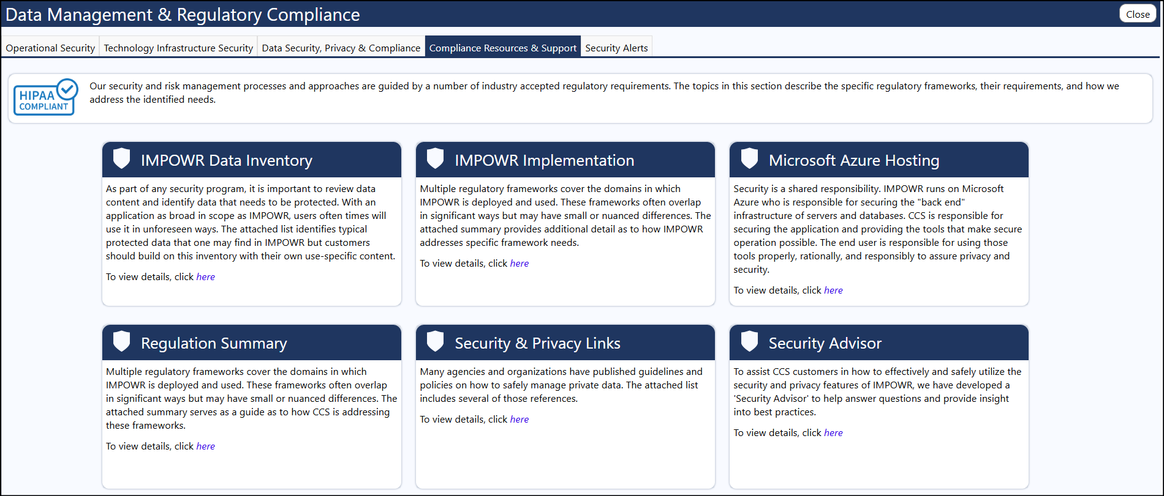Open the Technology Infrastructure Security tab
The height and width of the screenshot is (496, 1164).
[x=178, y=48]
